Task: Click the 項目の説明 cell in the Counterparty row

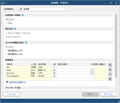Action: pyautogui.click(x=74, y=76)
